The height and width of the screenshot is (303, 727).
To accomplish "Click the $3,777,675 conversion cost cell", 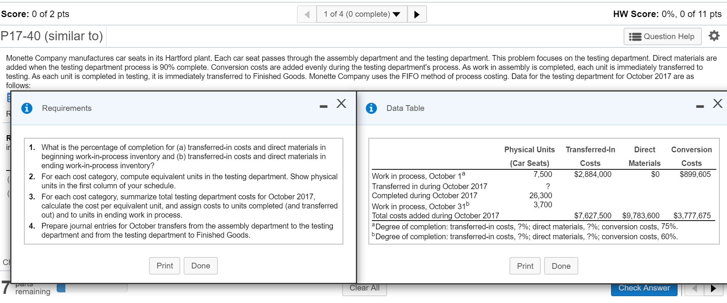I will tap(692, 216).
